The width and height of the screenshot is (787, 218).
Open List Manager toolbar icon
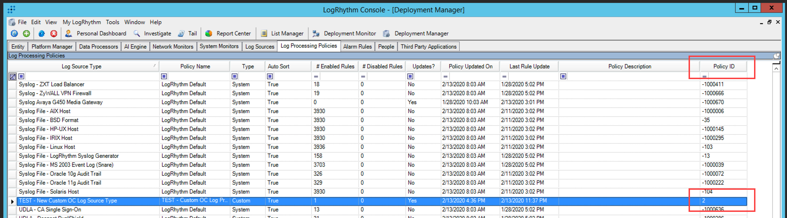pos(264,33)
